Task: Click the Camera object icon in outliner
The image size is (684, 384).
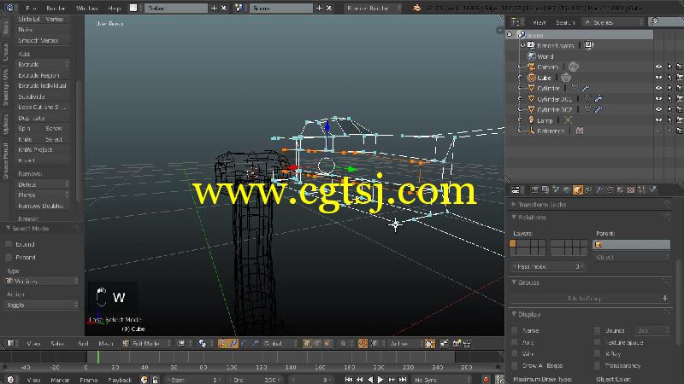Action: point(531,67)
